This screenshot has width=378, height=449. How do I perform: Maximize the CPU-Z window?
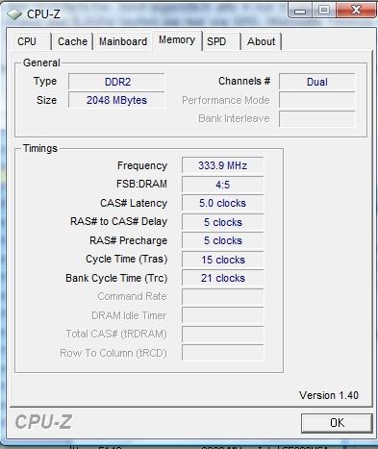(x=324, y=11)
